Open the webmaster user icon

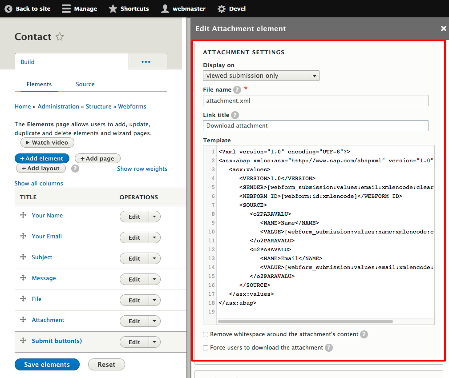click(165, 8)
